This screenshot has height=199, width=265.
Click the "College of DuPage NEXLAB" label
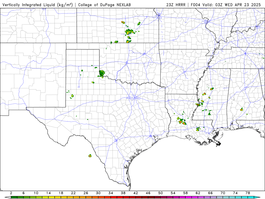[104, 5]
